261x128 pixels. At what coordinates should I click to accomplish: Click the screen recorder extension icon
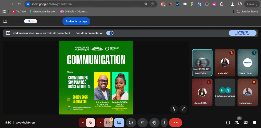185,4
